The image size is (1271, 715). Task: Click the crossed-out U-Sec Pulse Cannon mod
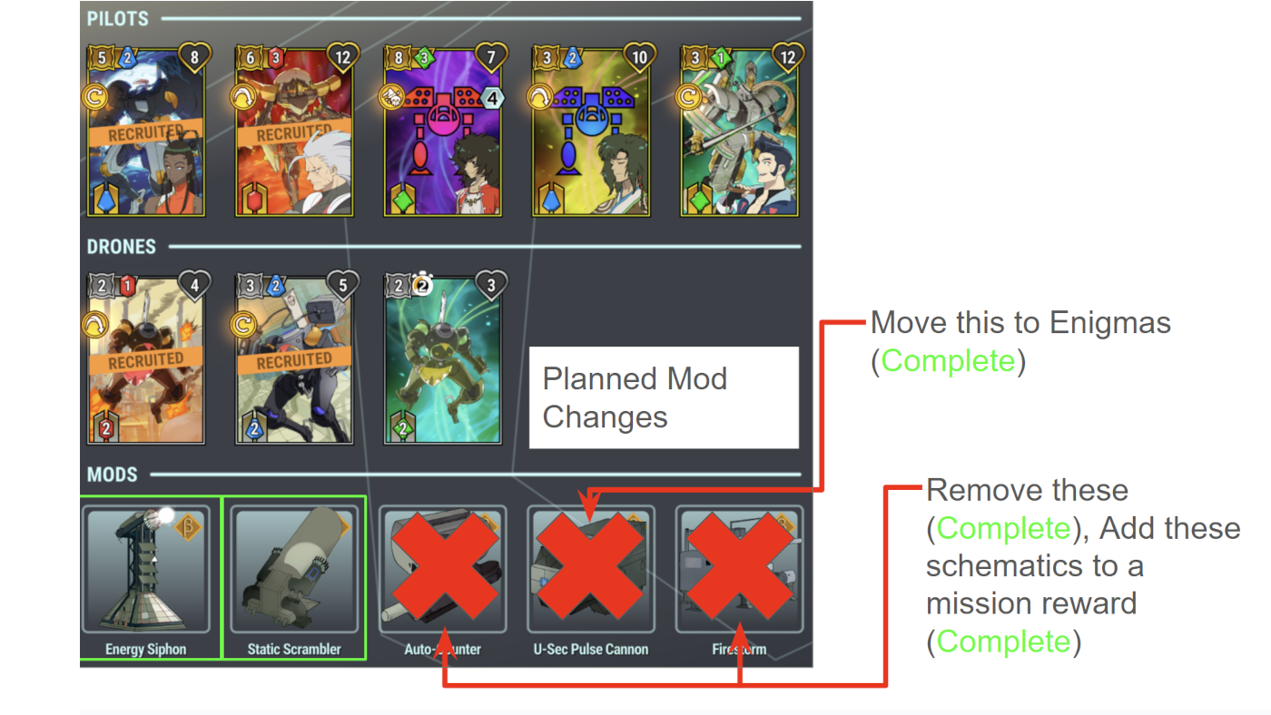point(591,569)
